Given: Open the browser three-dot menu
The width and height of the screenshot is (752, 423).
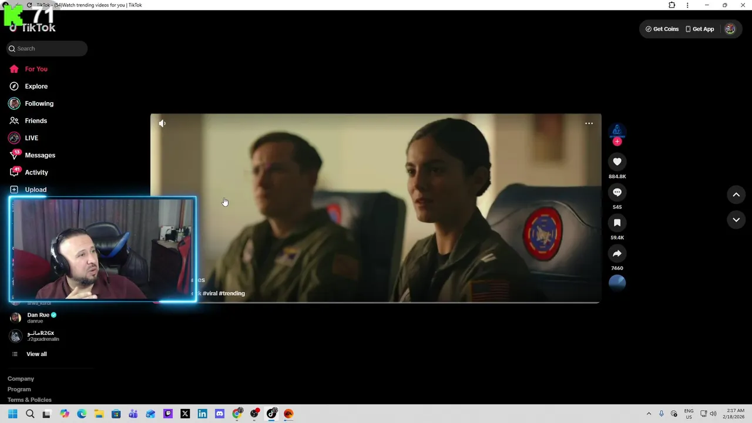Looking at the screenshot, I should (687, 5).
